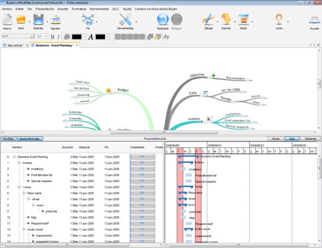Toggle bold formatting with the B icon
Screen dimensions: 322x248
coord(53,37)
